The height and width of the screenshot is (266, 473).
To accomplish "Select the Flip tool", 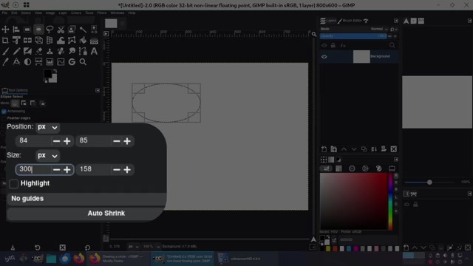I will (x=27, y=40).
